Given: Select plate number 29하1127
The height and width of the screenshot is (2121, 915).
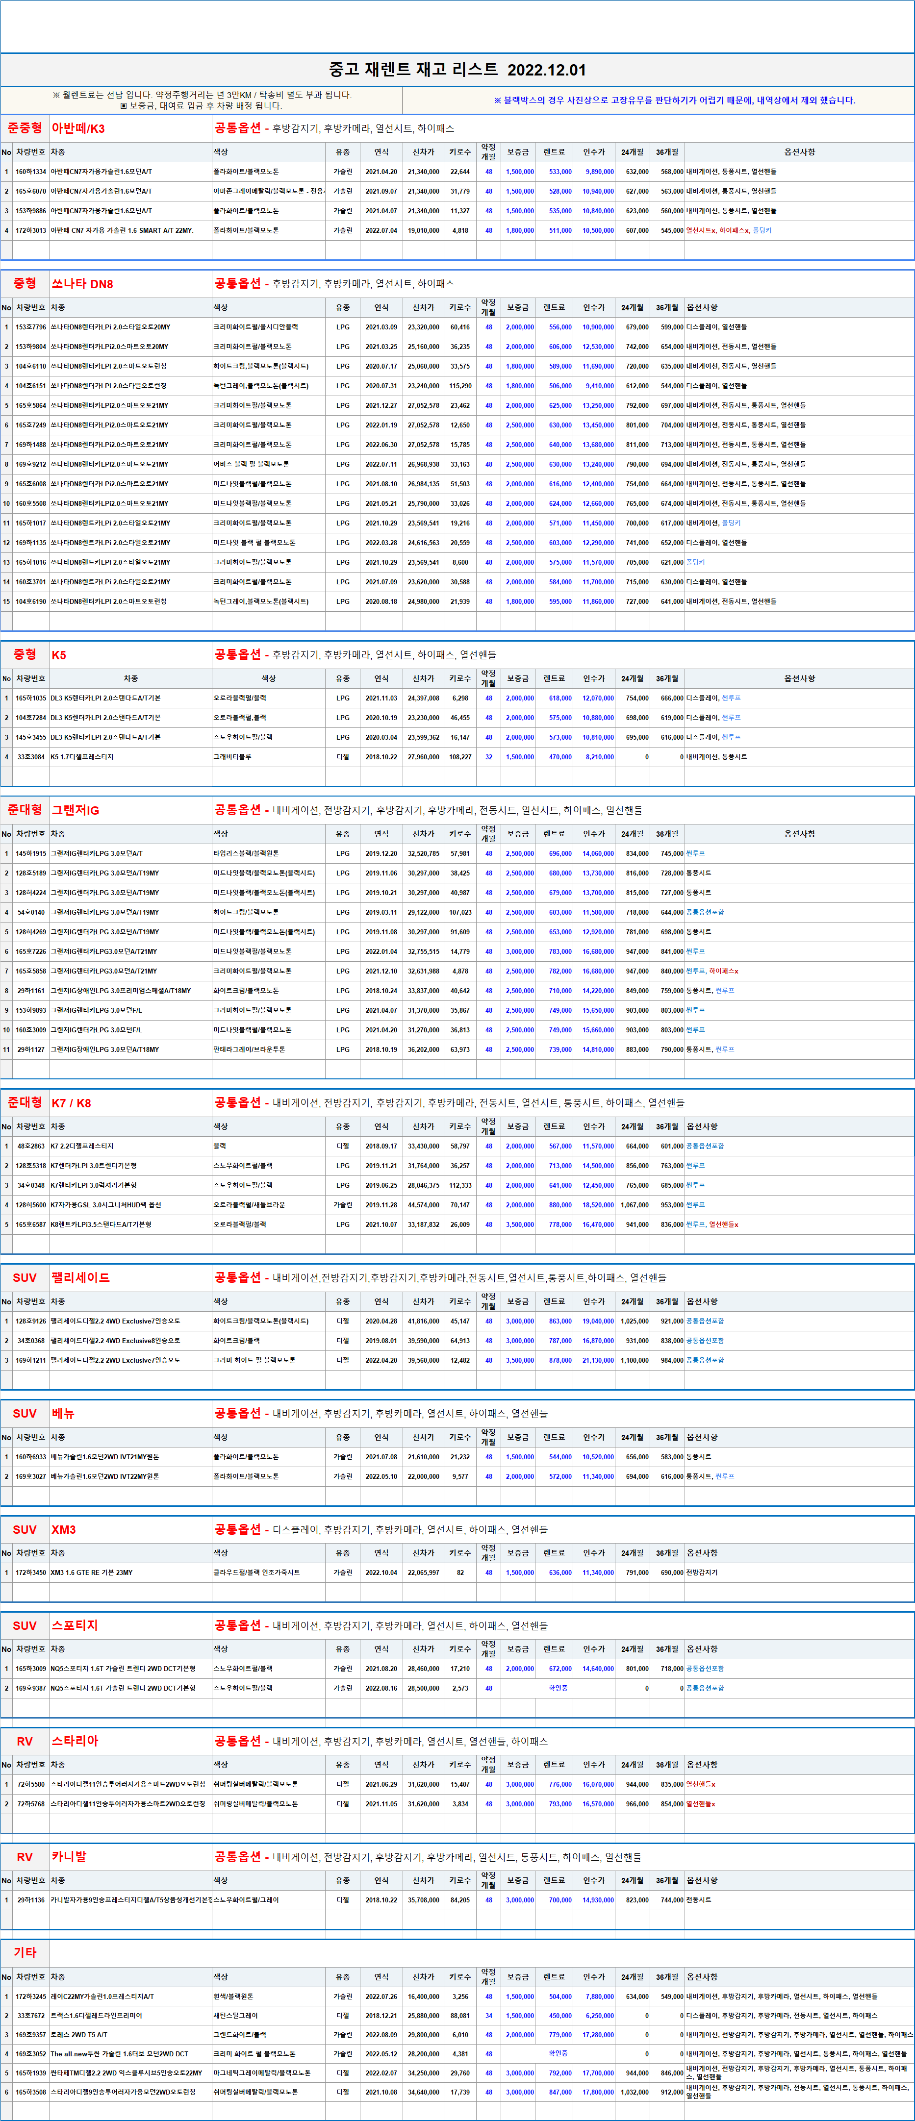Looking at the screenshot, I should click(x=30, y=1050).
